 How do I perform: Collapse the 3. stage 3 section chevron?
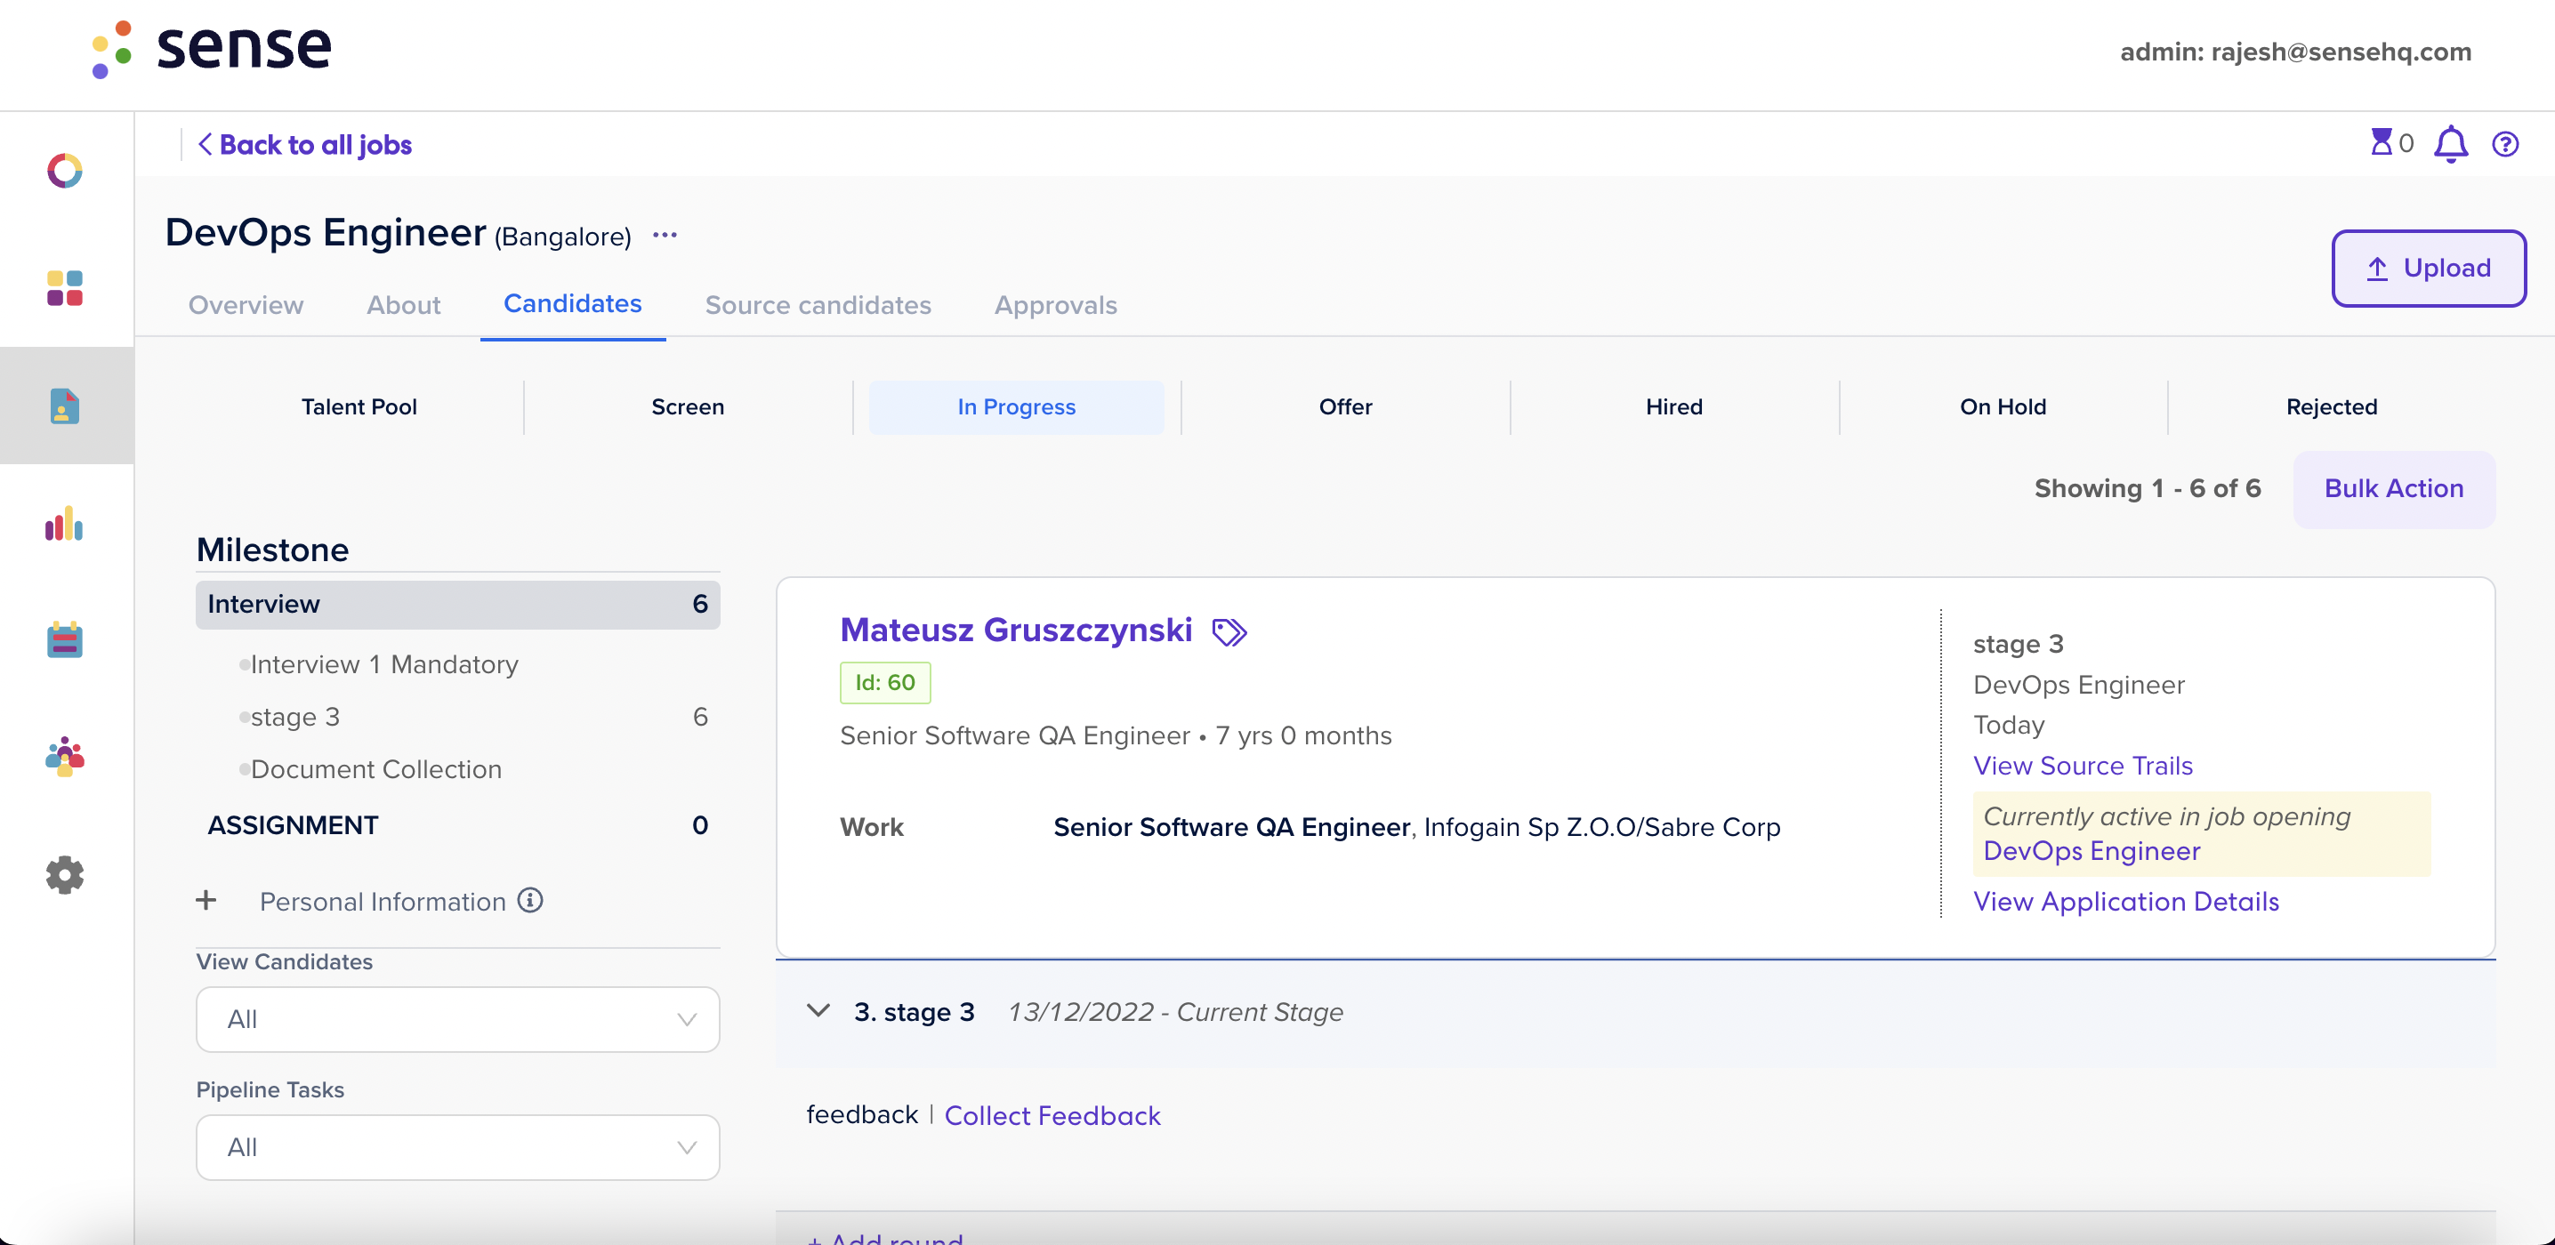tap(818, 1011)
